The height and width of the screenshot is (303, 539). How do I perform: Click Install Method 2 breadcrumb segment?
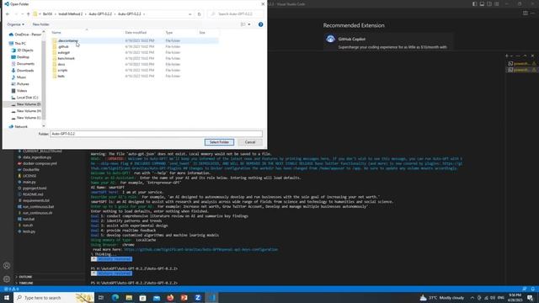71,14
